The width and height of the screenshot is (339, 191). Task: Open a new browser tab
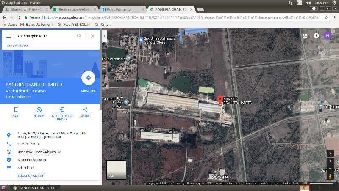tap(200, 9)
